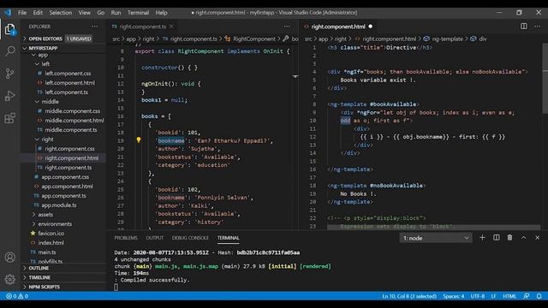Click errors and warnings count in status bar
548x308 pixels.
pos(17,296)
